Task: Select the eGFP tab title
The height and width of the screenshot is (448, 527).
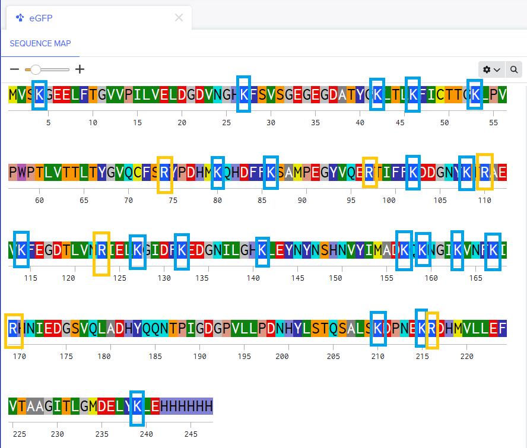Action: tap(41, 18)
